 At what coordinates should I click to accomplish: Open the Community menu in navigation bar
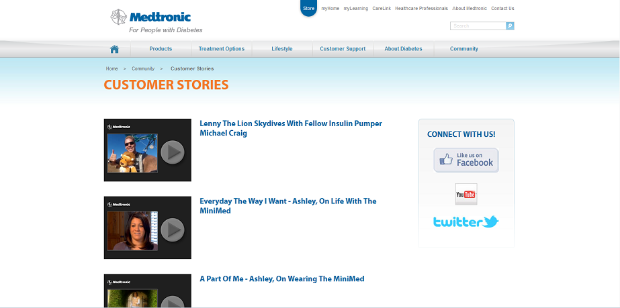point(463,49)
